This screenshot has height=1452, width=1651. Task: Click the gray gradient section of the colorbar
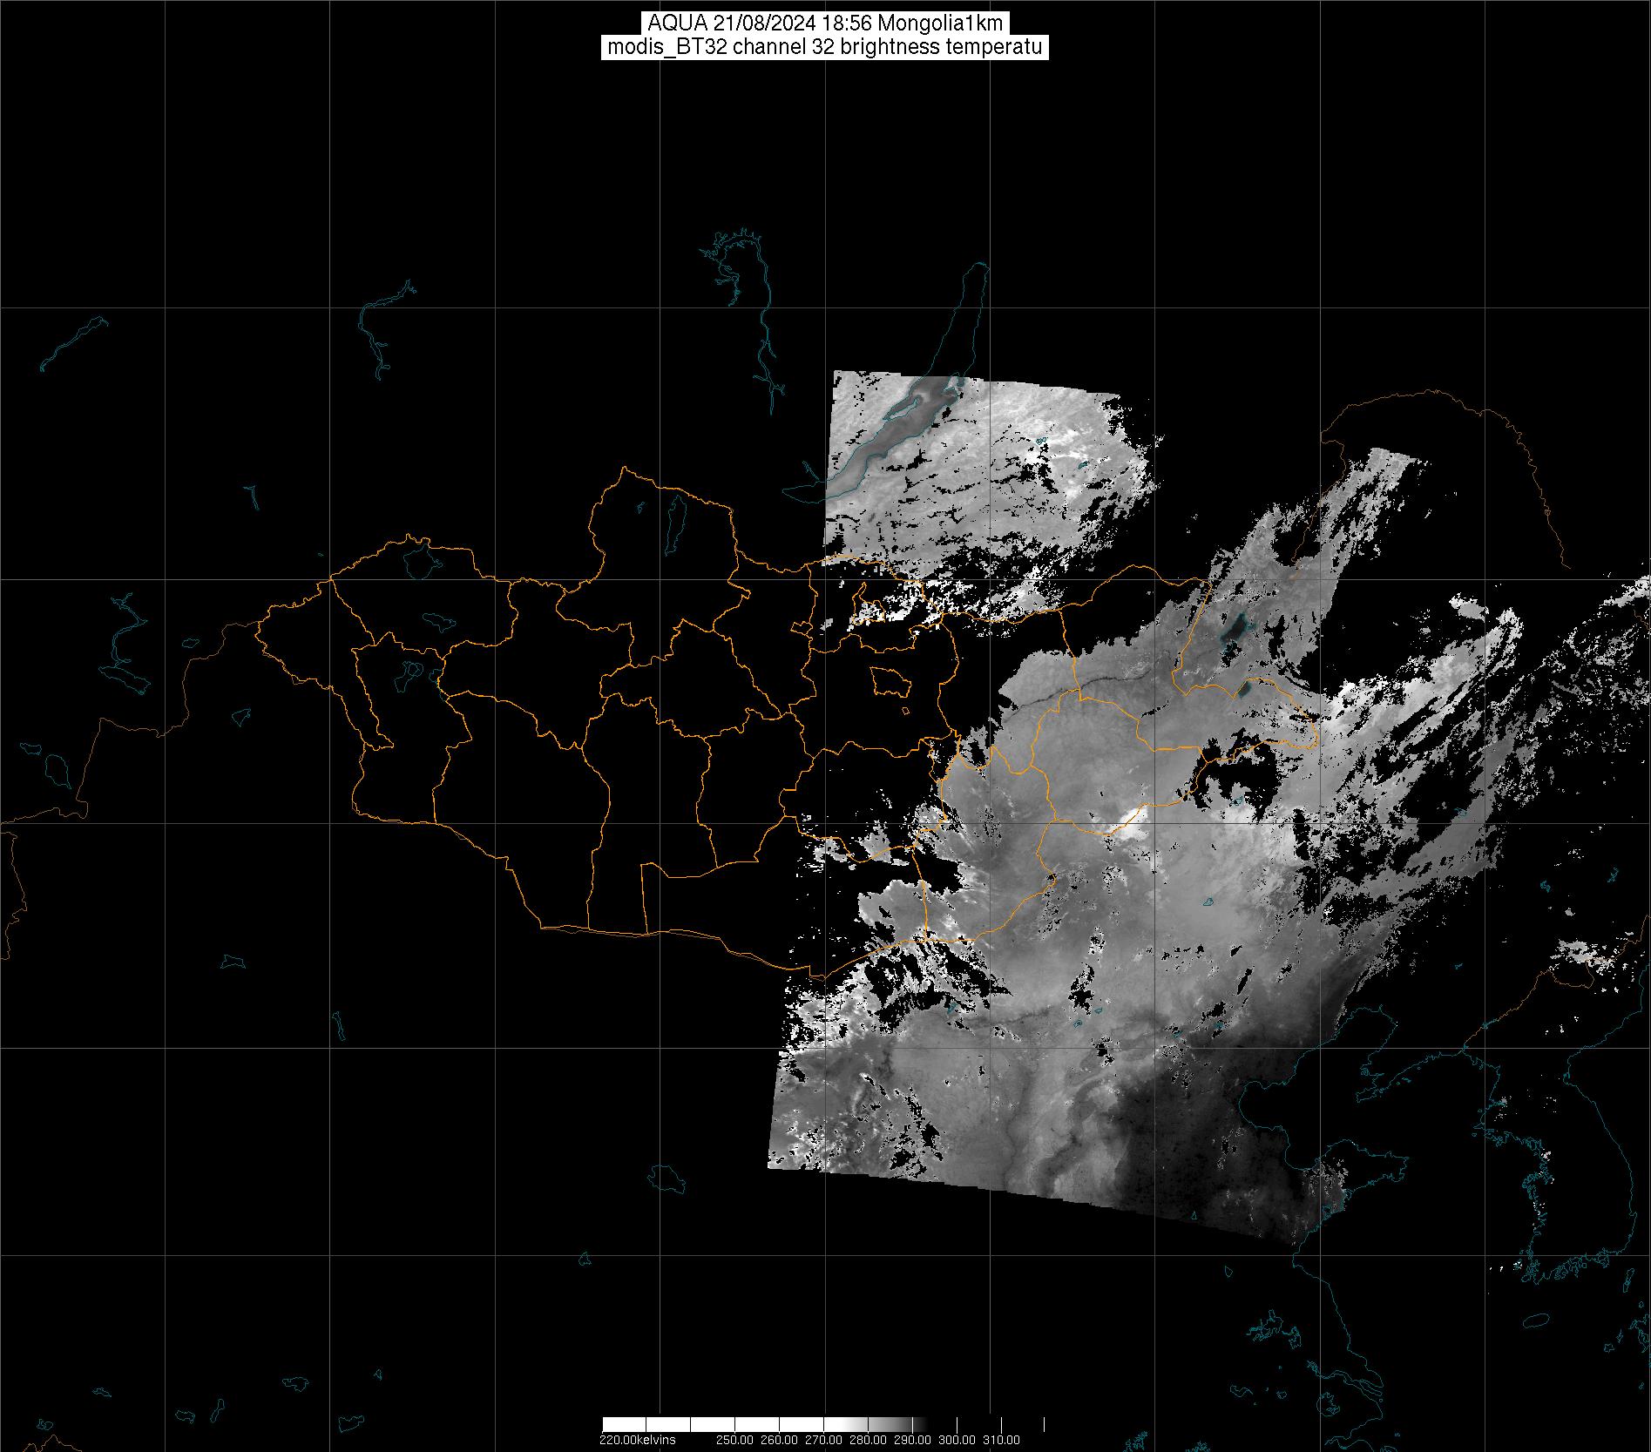coord(871,1425)
